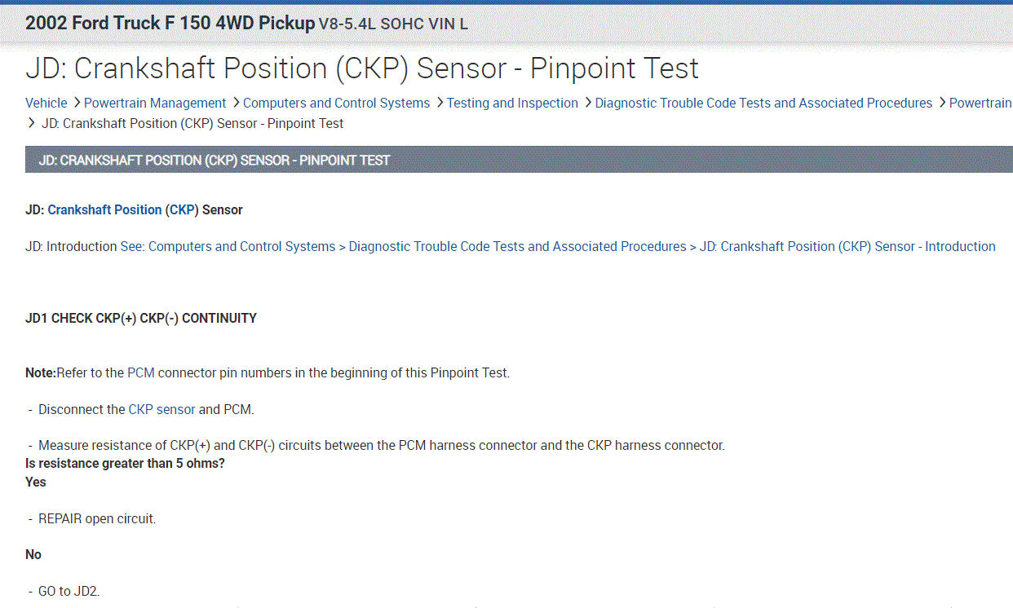1013x608 pixels.
Task: Open Diagnostic Trouble Code Tests breadcrumb
Action: [x=763, y=104]
